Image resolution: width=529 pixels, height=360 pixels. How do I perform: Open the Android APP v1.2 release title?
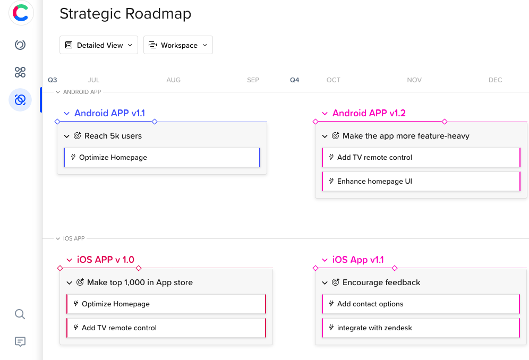(x=369, y=113)
